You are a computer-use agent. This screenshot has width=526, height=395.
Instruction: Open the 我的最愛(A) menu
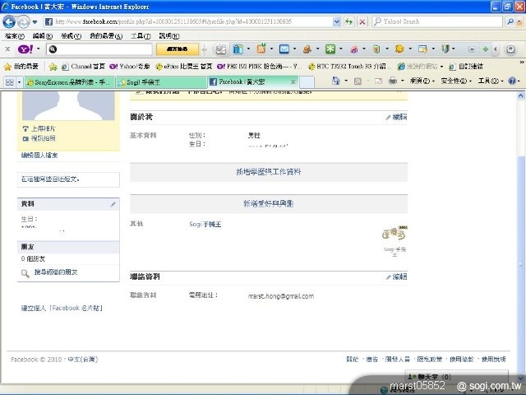coord(106,36)
